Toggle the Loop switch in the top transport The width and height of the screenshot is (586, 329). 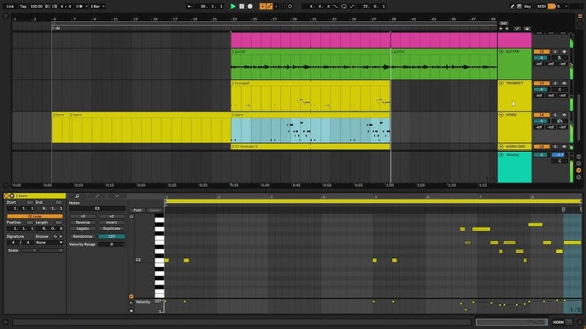click(343, 6)
